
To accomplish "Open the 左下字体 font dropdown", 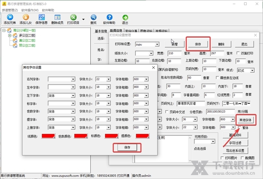I will 73,95.
